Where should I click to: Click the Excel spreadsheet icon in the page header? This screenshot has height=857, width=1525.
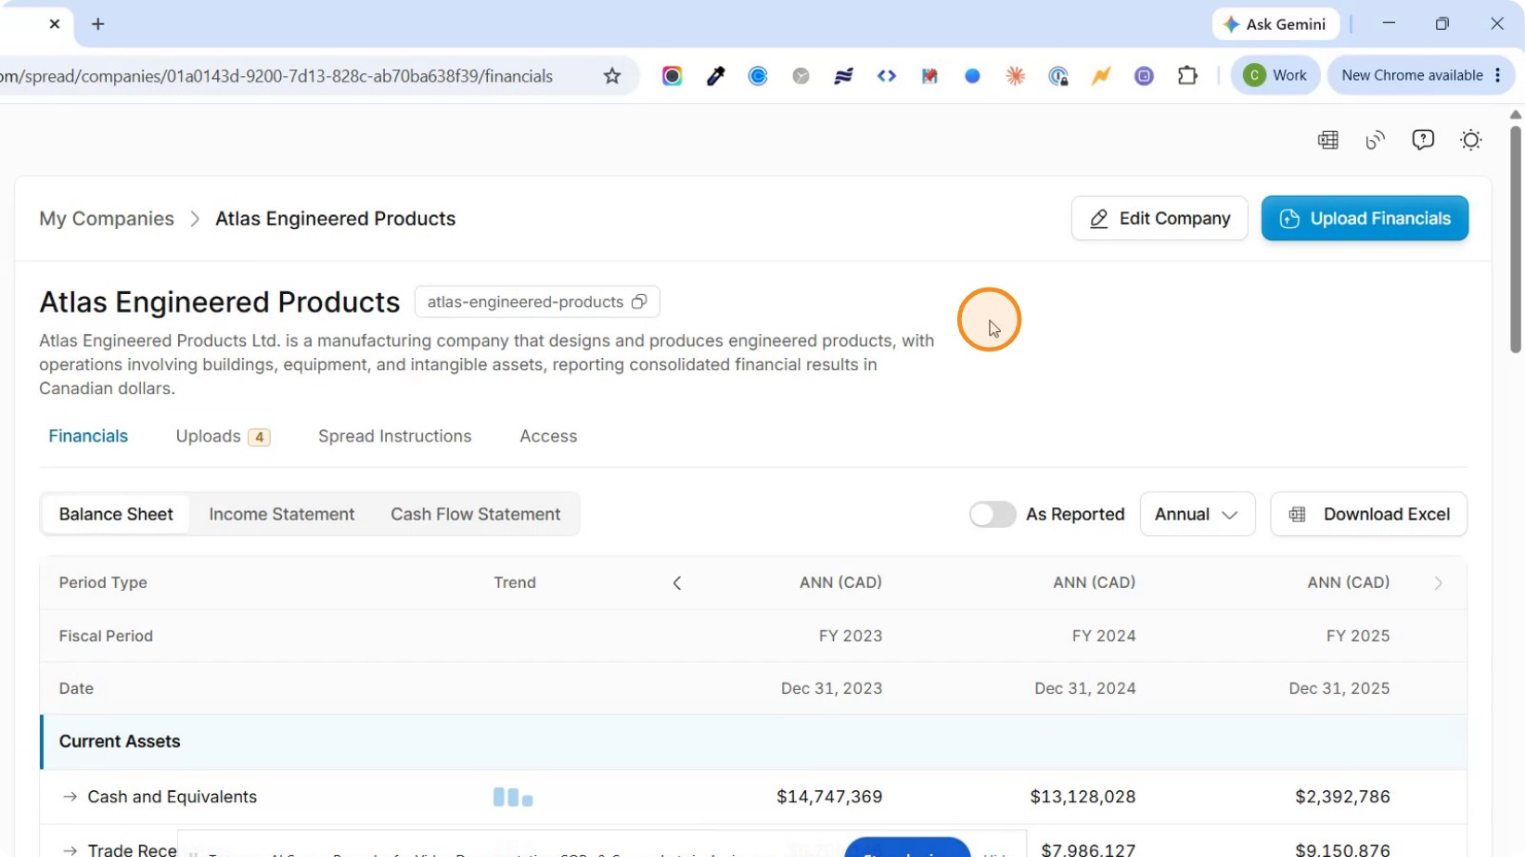(x=1328, y=140)
